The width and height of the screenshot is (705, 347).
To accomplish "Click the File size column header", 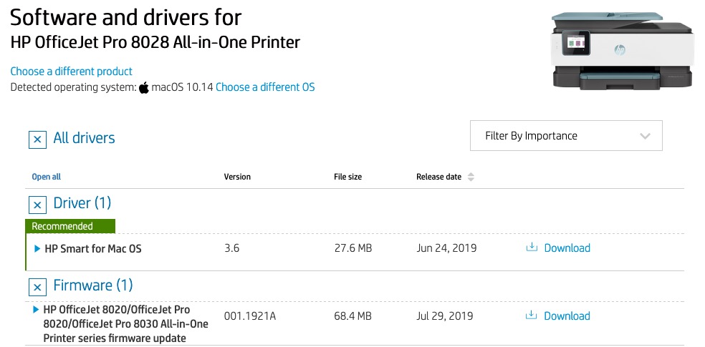I will (x=347, y=177).
